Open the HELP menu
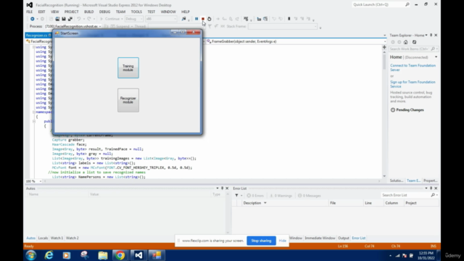464x261 pixels. point(186,12)
